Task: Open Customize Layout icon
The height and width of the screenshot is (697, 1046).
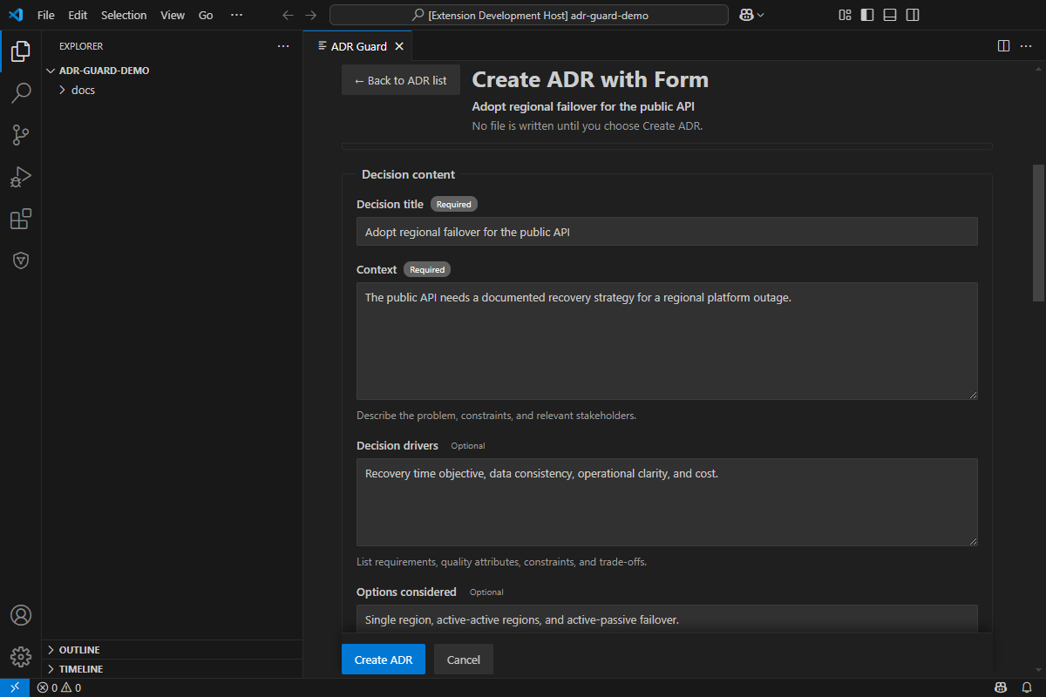Action: point(845,15)
